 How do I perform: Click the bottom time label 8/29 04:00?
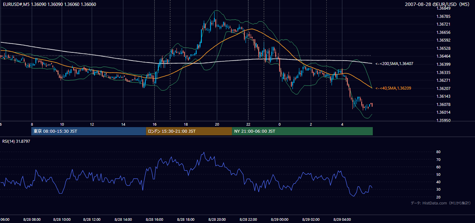342,219
